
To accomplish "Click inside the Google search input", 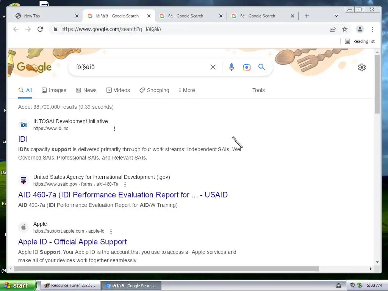I will 141,67.
